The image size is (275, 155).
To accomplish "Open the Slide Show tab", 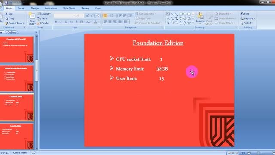I will coord(69,8).
